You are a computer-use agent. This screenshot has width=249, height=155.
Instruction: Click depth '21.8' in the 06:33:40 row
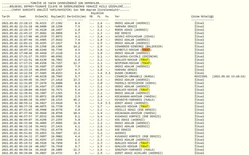click(77, 123)
